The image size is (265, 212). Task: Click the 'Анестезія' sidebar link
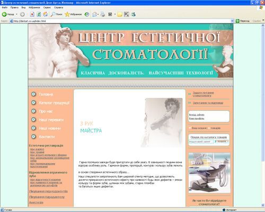pyautogui.click(x=36, y=202)
